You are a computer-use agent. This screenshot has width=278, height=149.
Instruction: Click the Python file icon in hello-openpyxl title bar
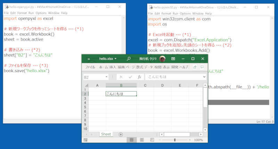pyautogui.click(x=7, y=7)
